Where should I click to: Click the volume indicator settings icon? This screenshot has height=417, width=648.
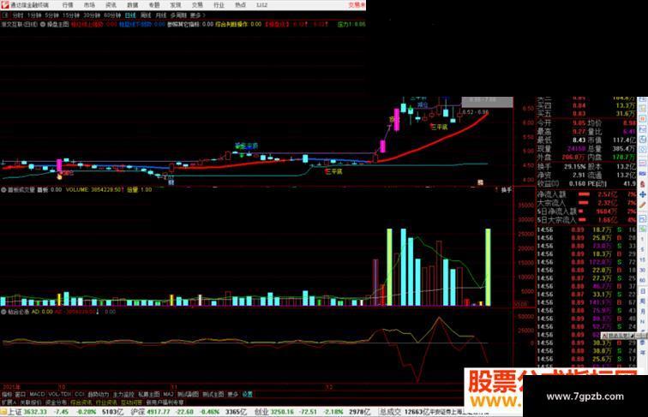click(x=3, y=190)
